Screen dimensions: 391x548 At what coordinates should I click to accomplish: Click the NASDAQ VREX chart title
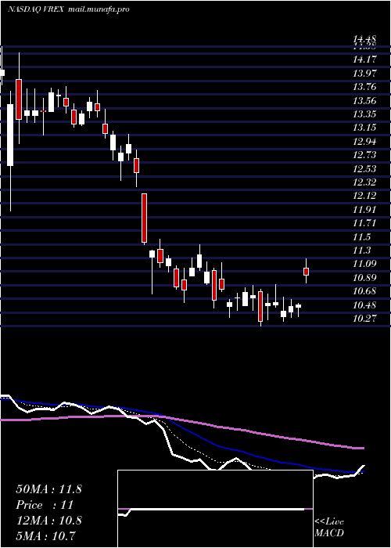coord(35,9)
